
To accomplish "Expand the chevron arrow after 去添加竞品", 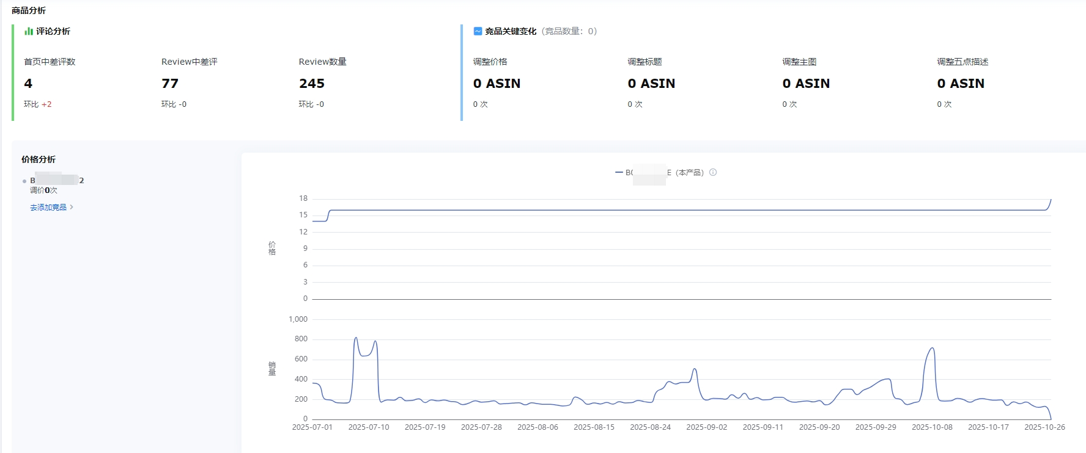I will click(72, 207).
